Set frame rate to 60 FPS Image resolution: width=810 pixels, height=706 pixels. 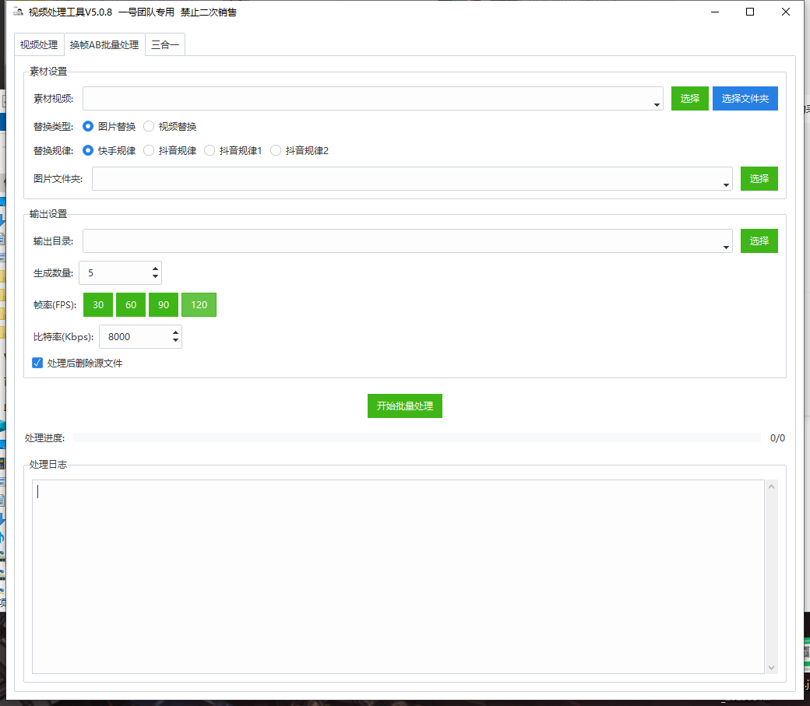131,305
